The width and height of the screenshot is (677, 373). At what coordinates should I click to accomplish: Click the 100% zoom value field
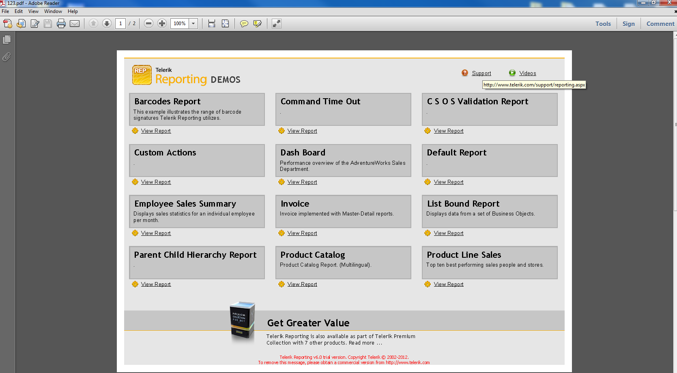tap(180, 24)
